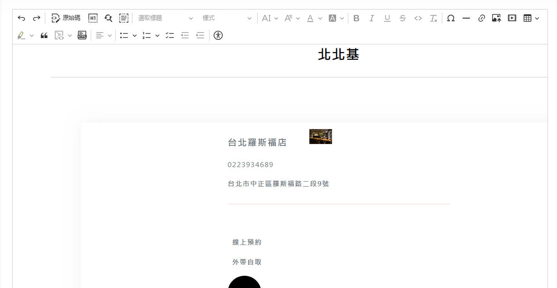The width and height of the screenshot is (557, 288).
Task: Click the insert media icon
Action: pos(512,18)
